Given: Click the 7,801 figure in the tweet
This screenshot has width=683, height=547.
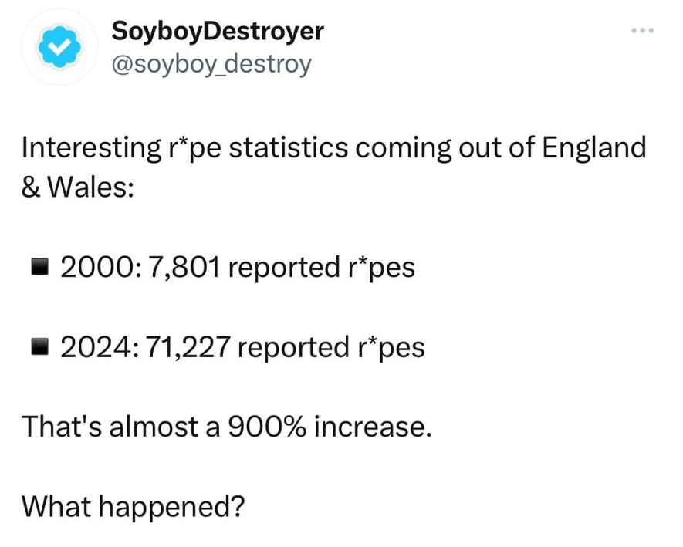Looking at the screenshot, I should click(x=184, y=267).
